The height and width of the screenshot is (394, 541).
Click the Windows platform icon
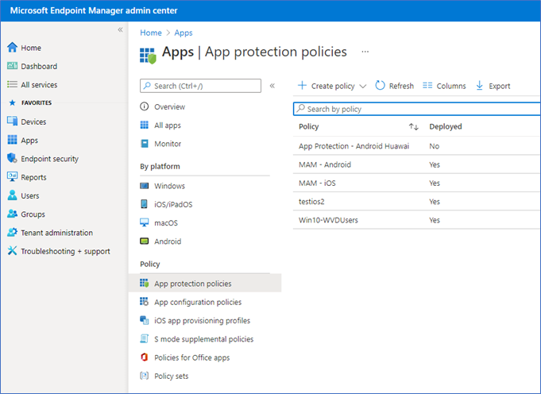(145, 186)
